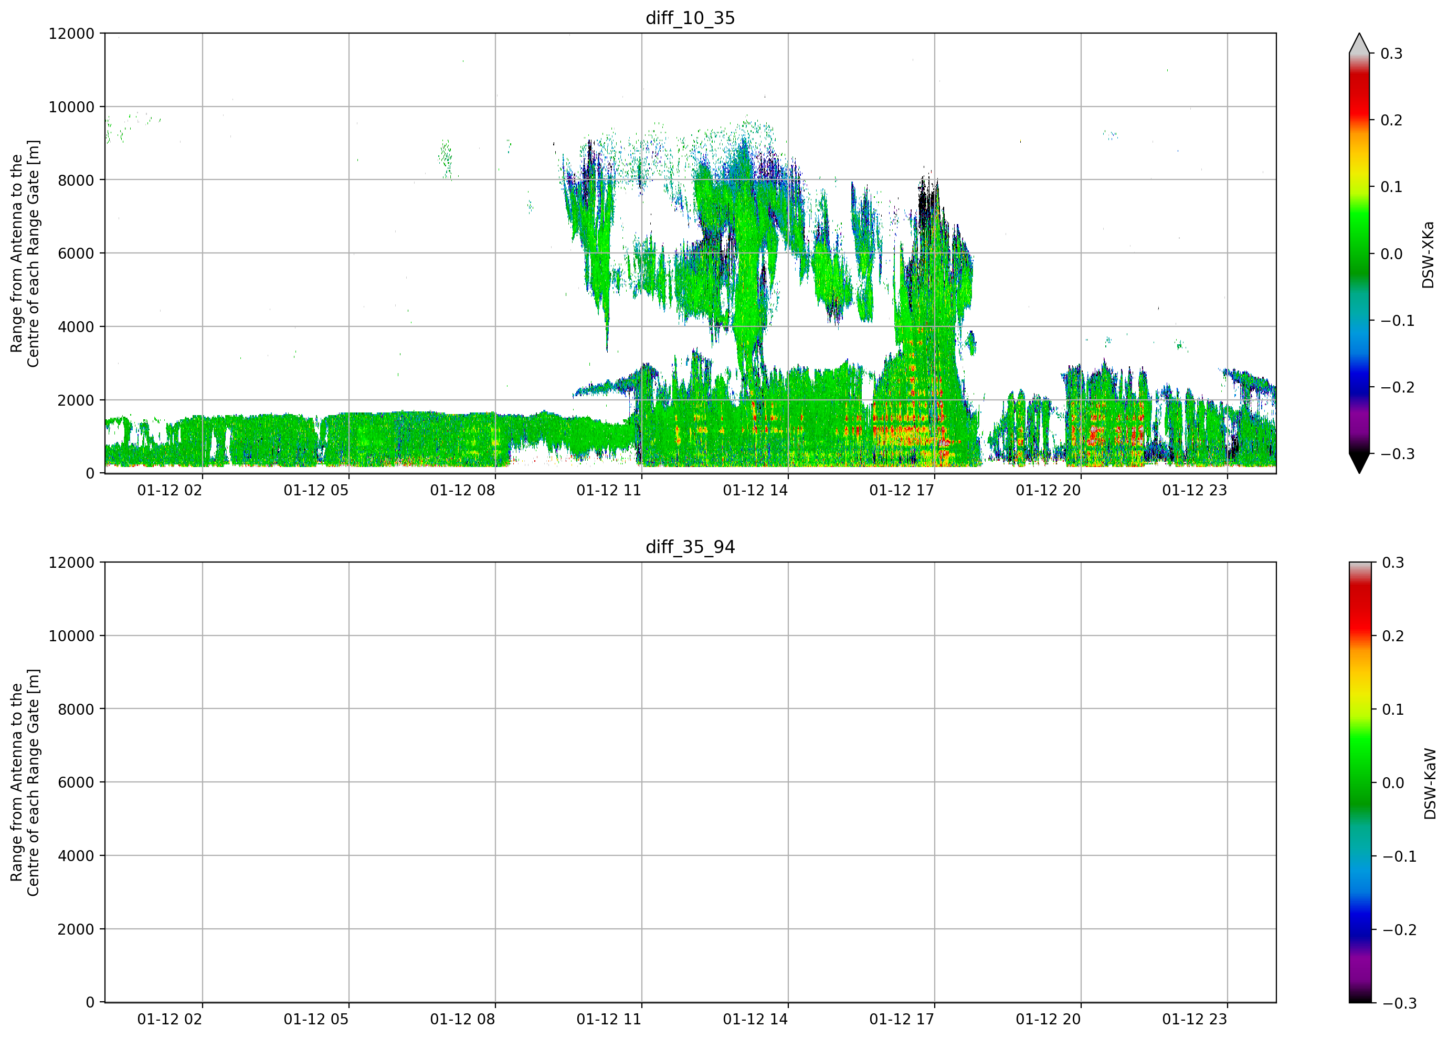This screenshot has width=1448, height=1038.
Task: Click the upper plot's range y-axis title
Action: 24,253
